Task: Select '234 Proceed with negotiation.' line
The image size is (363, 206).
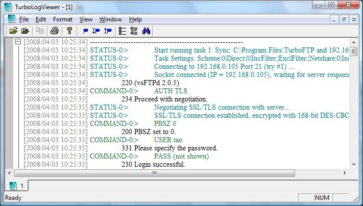Action: [164, 99]
